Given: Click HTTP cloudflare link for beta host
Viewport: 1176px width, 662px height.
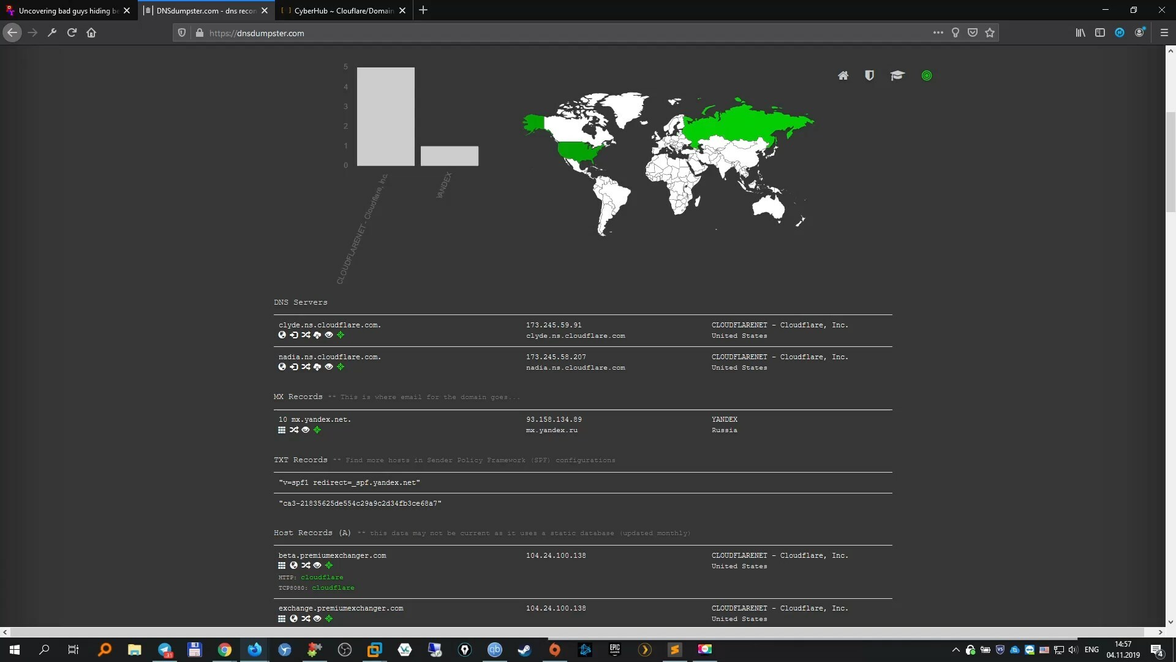Looking at the screenshot, I should (322, 577).
